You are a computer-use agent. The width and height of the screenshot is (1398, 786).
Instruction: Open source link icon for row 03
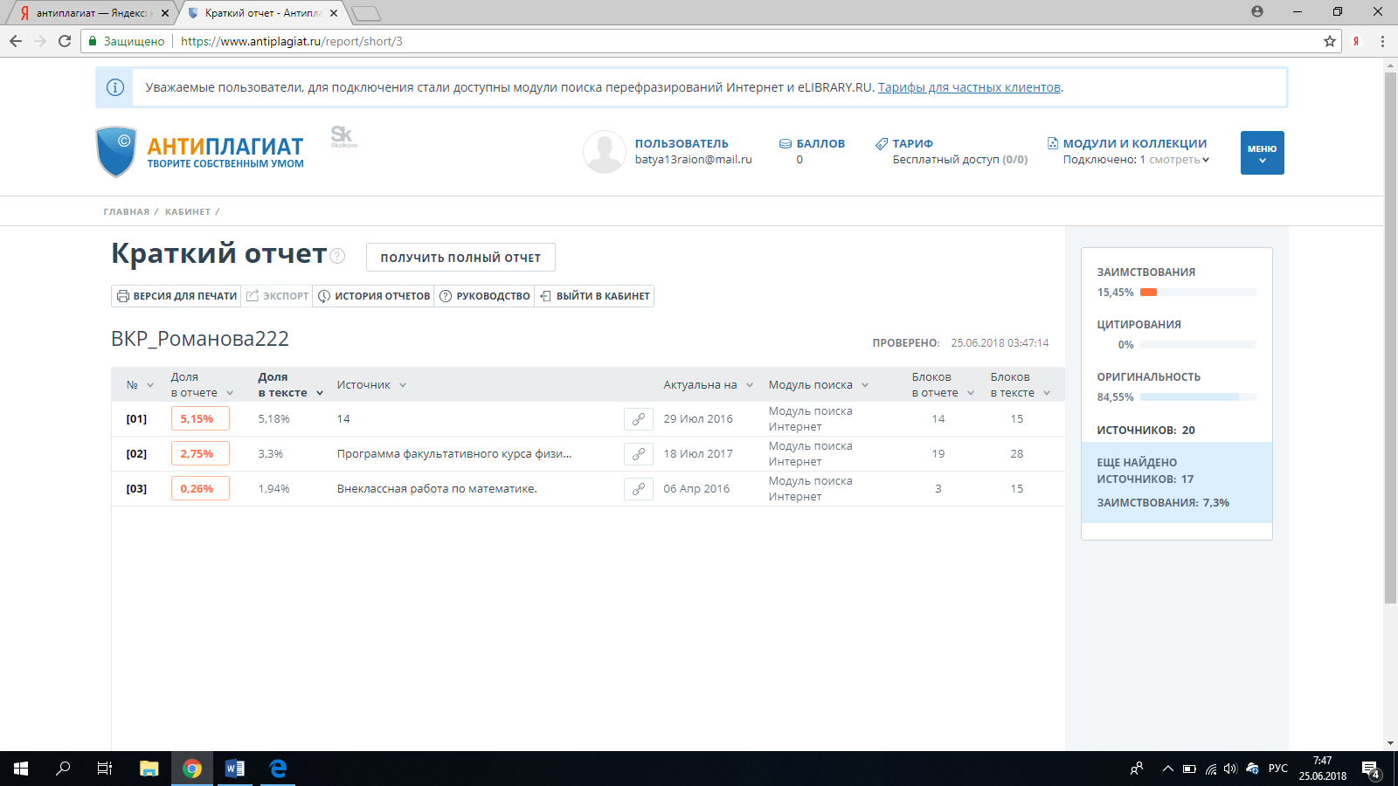pyautogui.click(x=639, y=489)
